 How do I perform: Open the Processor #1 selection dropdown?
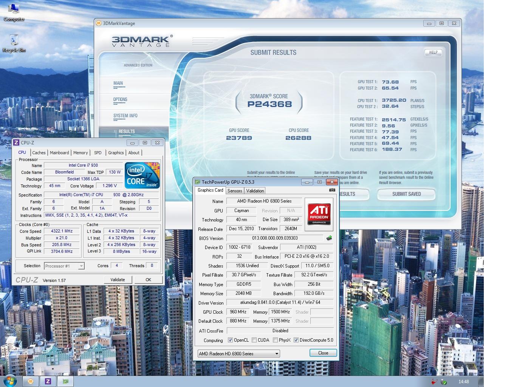click(x=64, y=266)
